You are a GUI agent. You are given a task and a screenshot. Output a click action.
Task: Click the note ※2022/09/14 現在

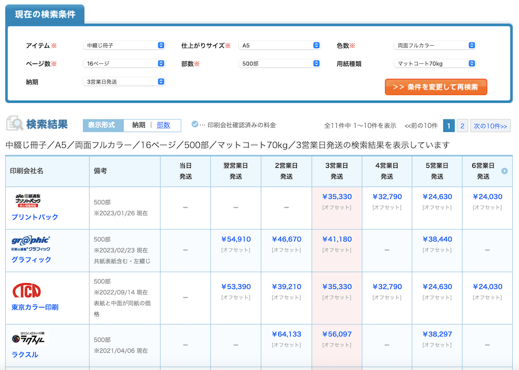(121, 293)
